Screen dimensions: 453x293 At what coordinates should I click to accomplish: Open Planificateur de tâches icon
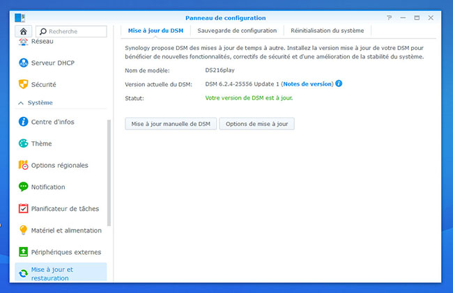23,208
